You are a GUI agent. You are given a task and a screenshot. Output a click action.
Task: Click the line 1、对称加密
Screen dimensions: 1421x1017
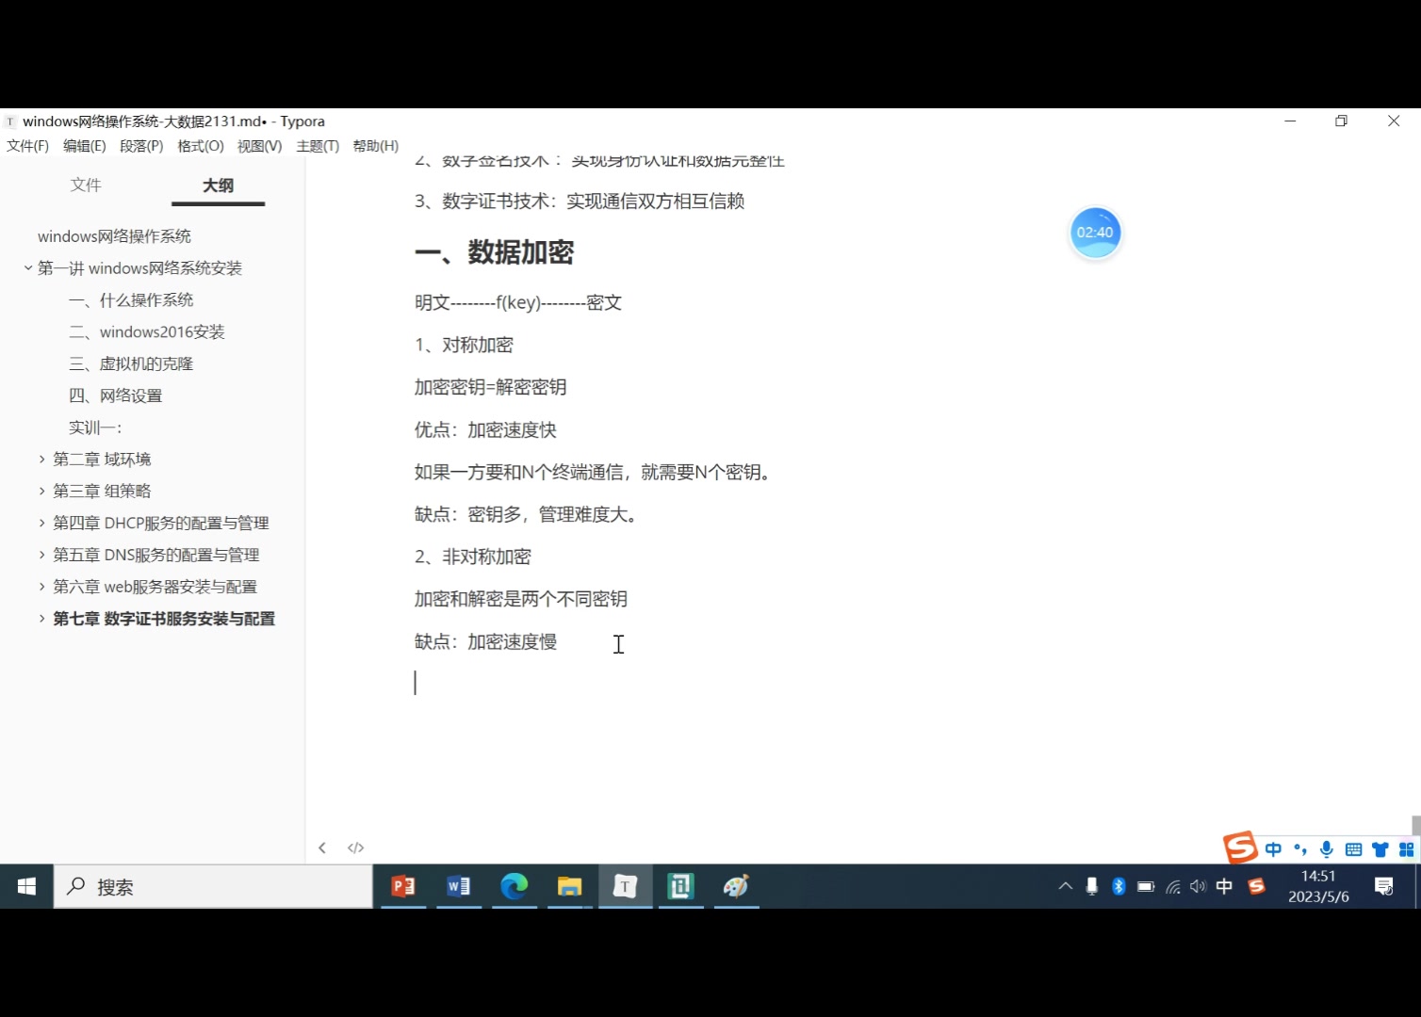(464, 345)
